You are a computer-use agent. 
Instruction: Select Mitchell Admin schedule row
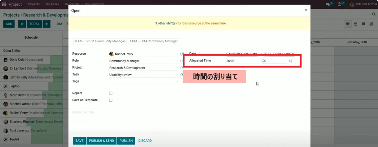[31, 104]
